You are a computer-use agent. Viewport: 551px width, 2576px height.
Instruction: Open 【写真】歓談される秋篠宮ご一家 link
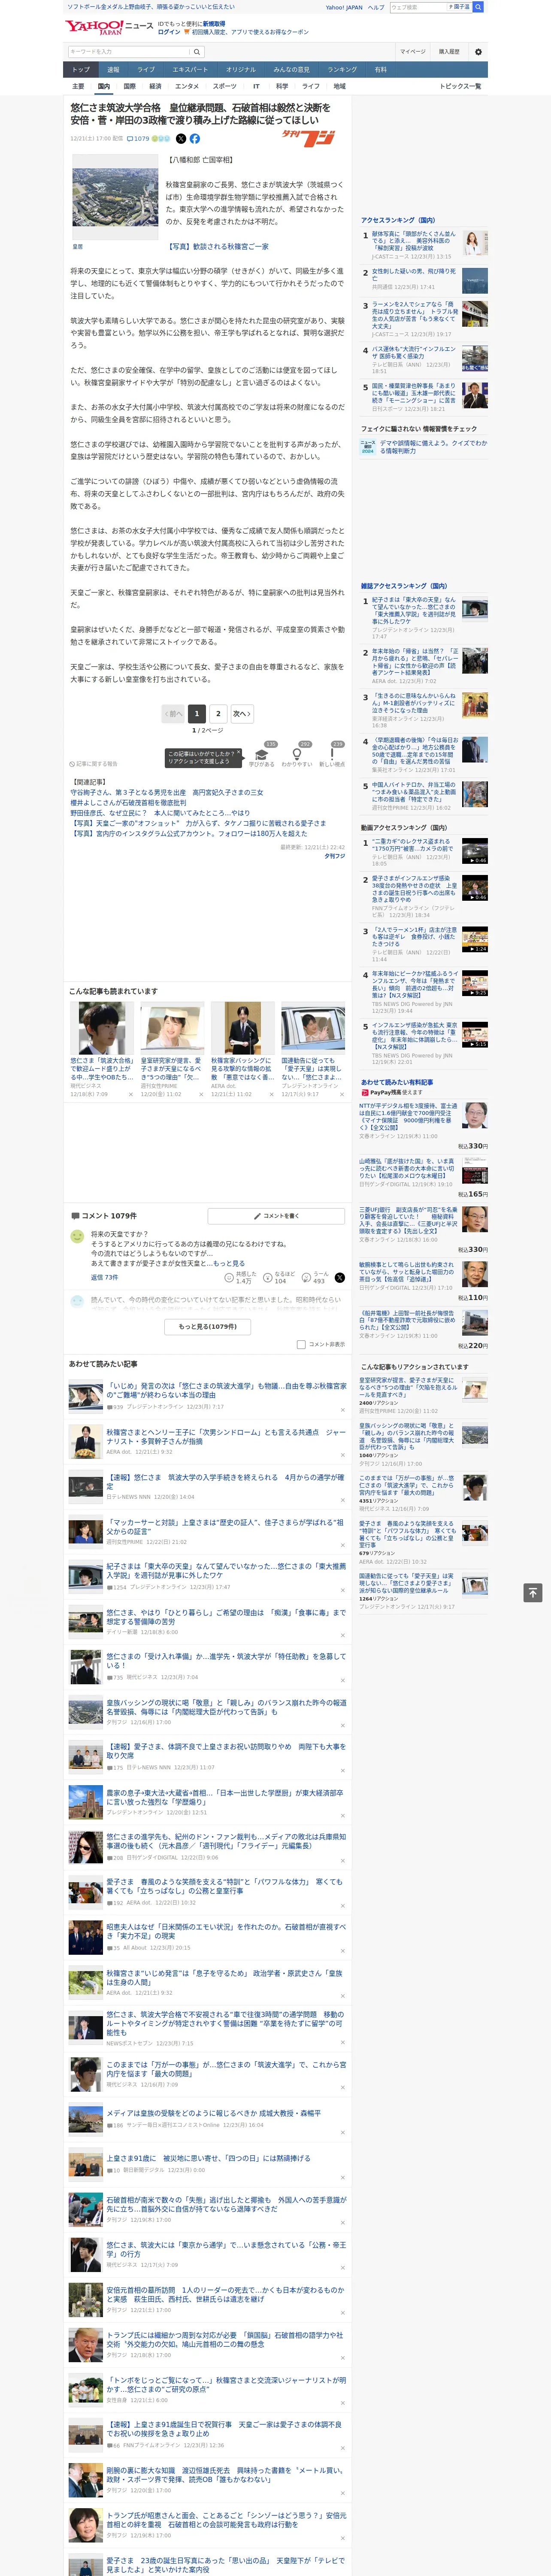[217, 247]
